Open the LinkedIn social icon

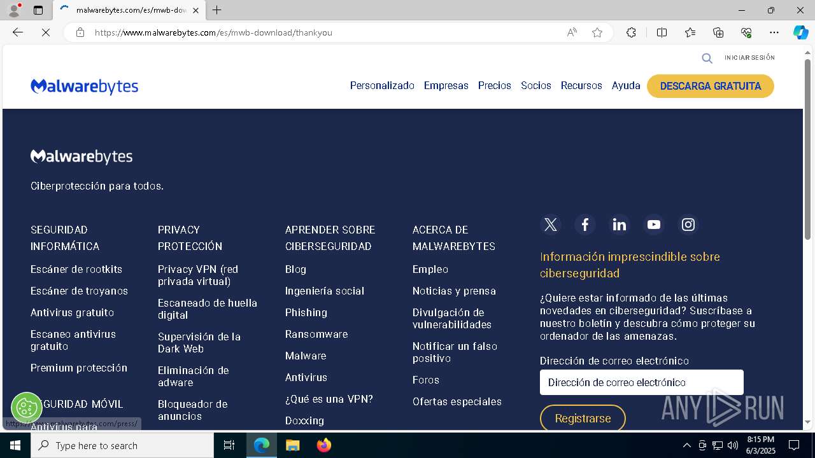(620, 225)
